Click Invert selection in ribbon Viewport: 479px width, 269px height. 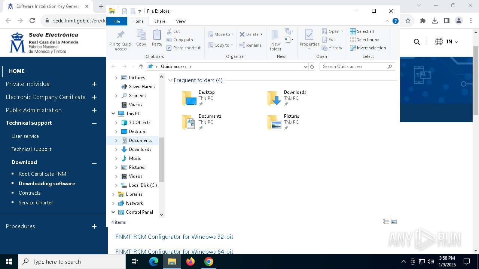coord(368,48)
